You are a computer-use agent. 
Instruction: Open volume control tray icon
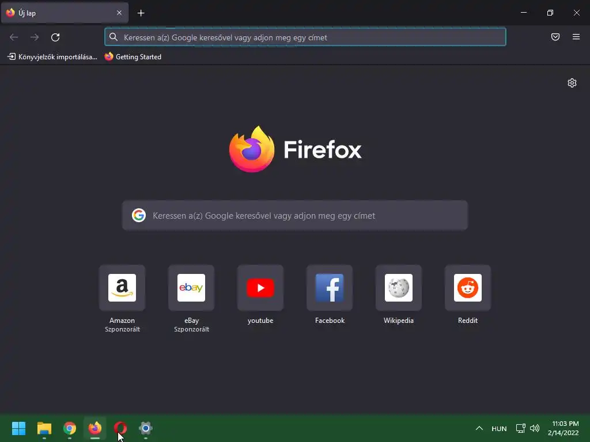[x=534, y=428]
